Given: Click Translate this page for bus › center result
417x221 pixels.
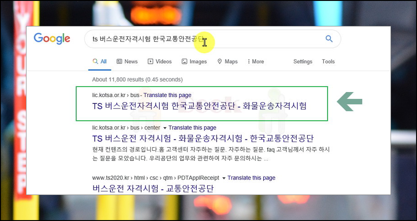Looking at the screenshot, I should point(192,128).
